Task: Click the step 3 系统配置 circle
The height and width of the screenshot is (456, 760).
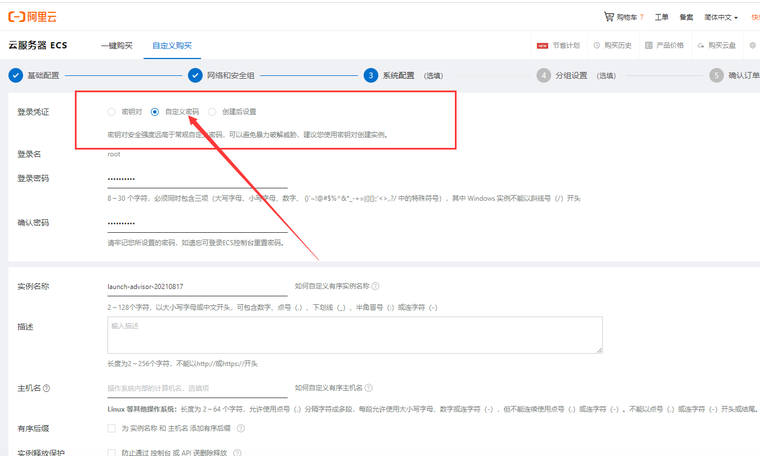Action: click(371, 75)
